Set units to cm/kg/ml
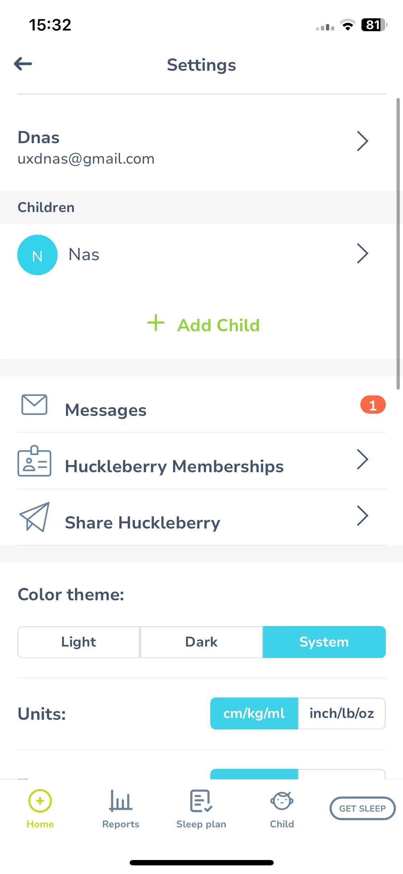Screen dimensions: 403x874 (x=254, y=713)
